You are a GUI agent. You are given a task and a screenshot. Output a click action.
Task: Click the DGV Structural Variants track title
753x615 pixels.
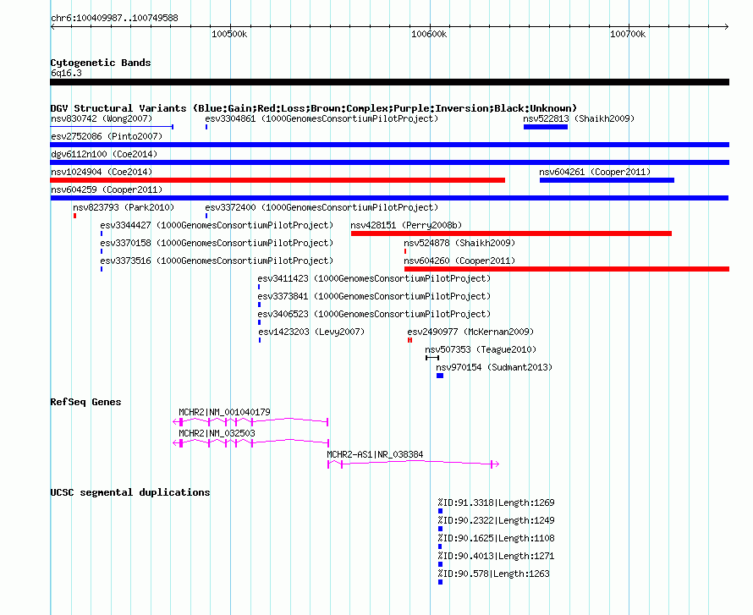click(x=314, y=108)
